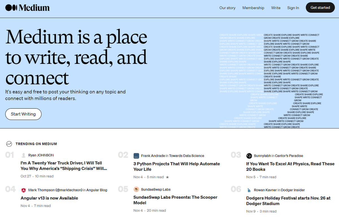
Task: Click Frank Andrade's avatar thumbnail
Action: click(x=136, y=156)
